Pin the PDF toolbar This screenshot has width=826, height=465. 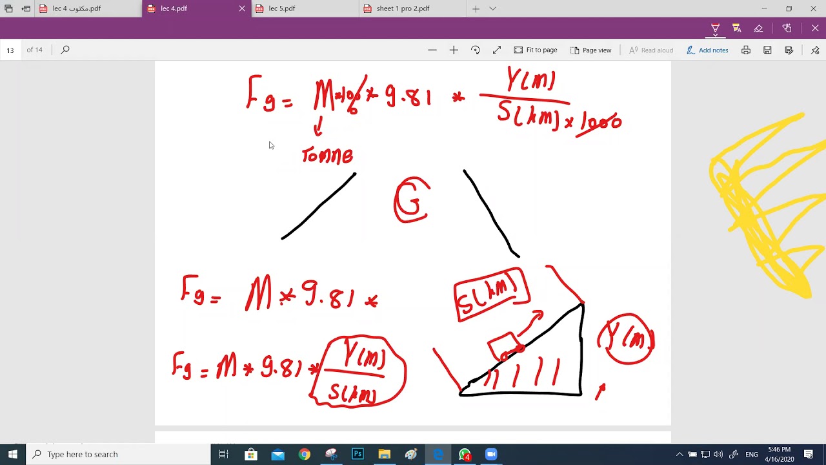click(x=815, y=50)
